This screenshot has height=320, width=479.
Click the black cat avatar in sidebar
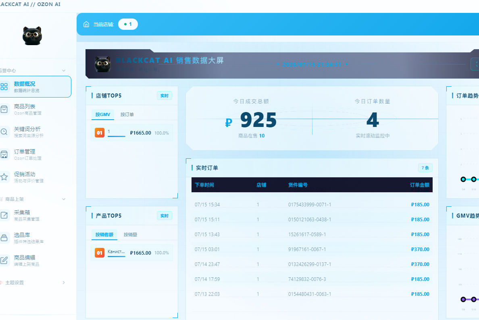(32, 36)
